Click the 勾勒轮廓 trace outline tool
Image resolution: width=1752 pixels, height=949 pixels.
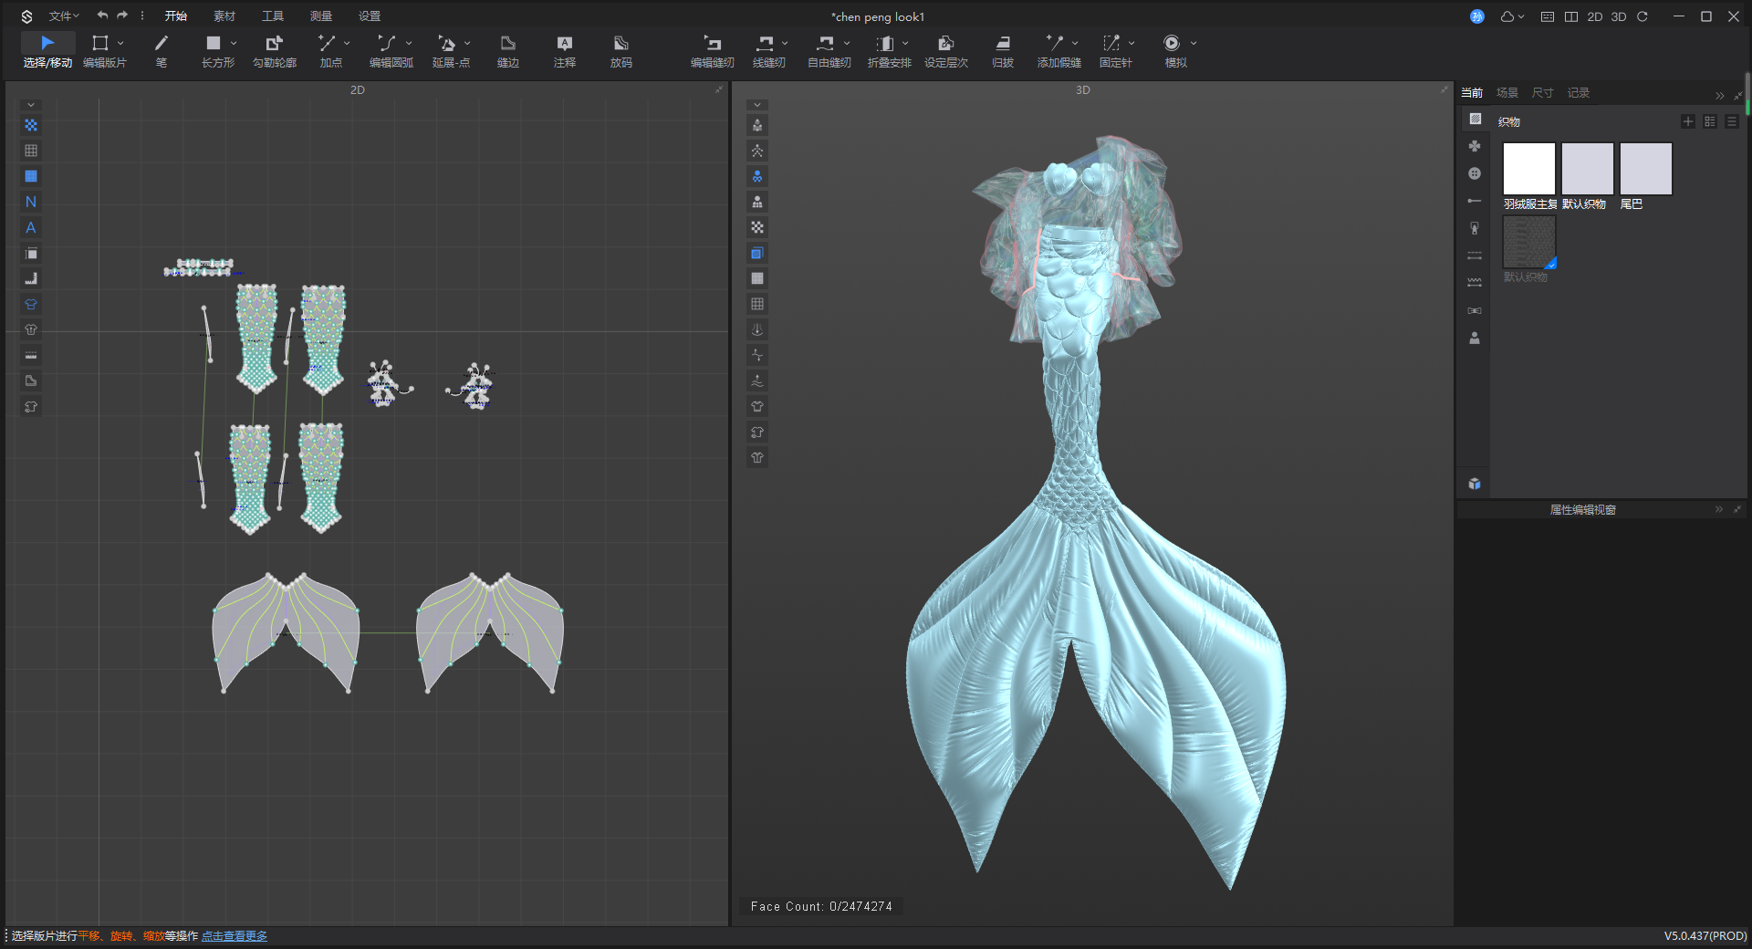coord(274,49)
